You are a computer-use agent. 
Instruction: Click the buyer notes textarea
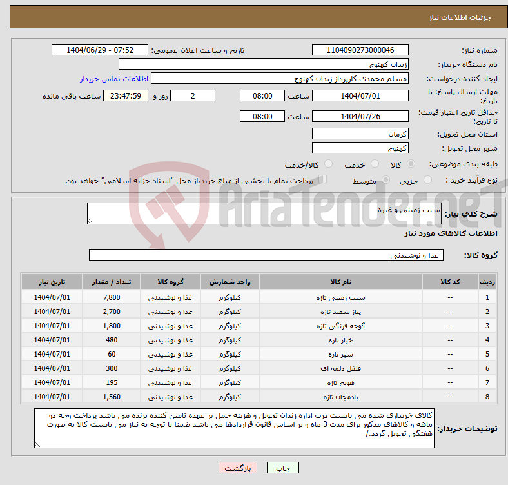pos(234,428)
